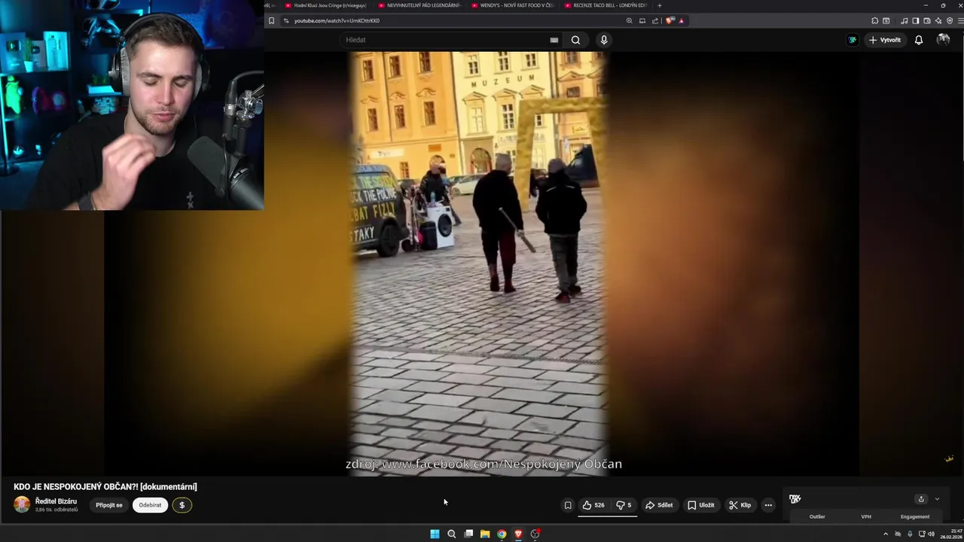Click the Brave Rewards triangle icon
Image resolution: width=964 pixels, height=542 pixels.
point(682,21)
